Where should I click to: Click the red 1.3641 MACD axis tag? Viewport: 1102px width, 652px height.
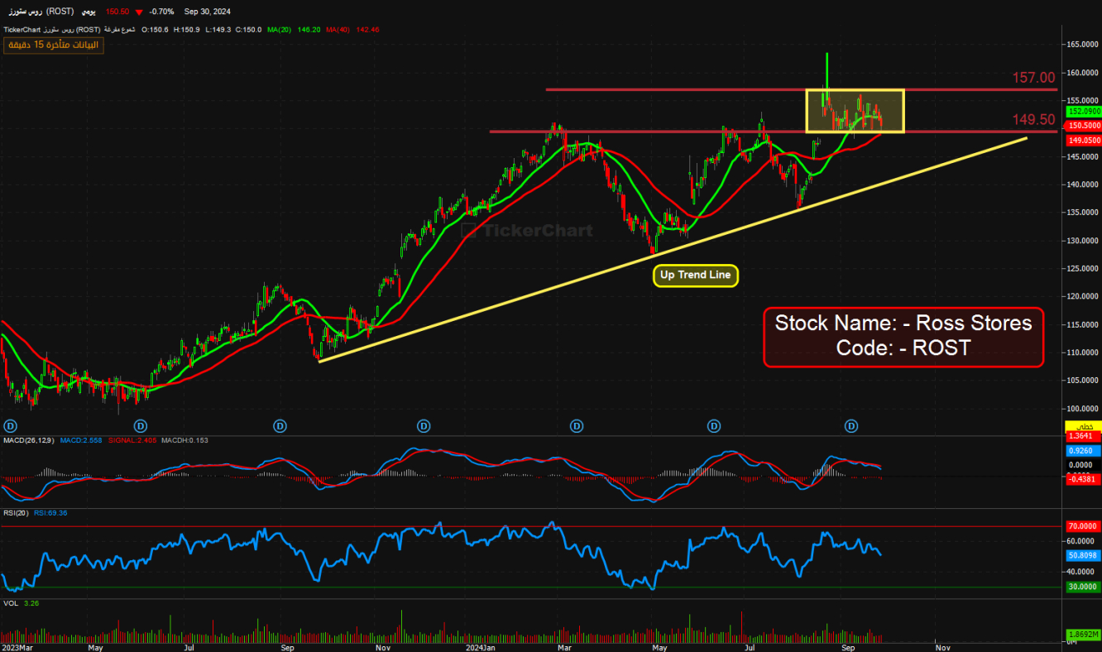[x=1083, y=436]
